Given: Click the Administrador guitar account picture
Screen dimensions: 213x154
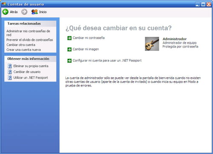Looking at the screenshot, I should [152, 44].
